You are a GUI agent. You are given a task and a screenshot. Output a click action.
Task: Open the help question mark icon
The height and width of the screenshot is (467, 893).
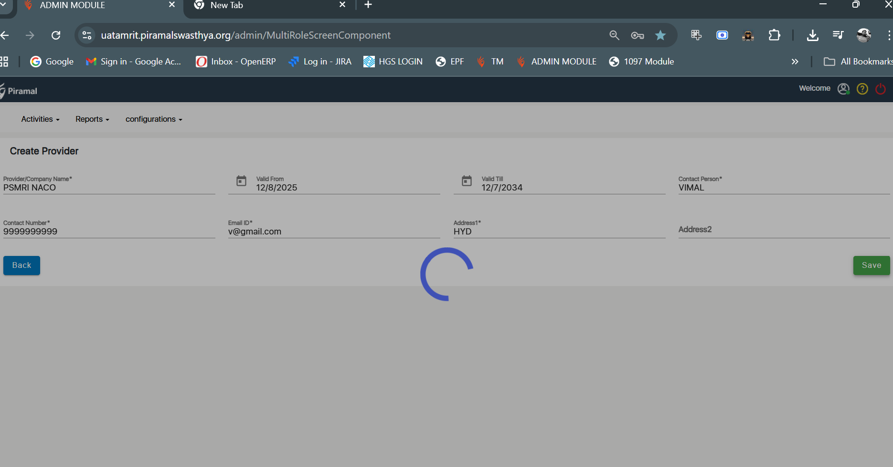862,89
